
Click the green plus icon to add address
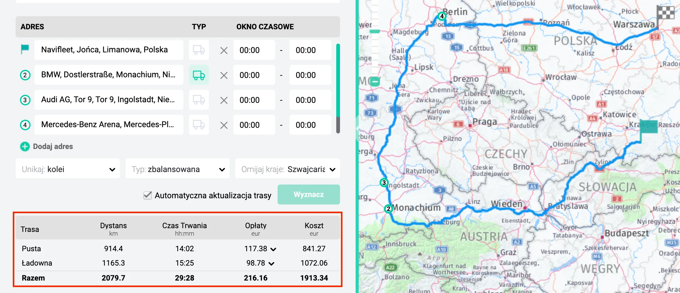pos(25,146)
